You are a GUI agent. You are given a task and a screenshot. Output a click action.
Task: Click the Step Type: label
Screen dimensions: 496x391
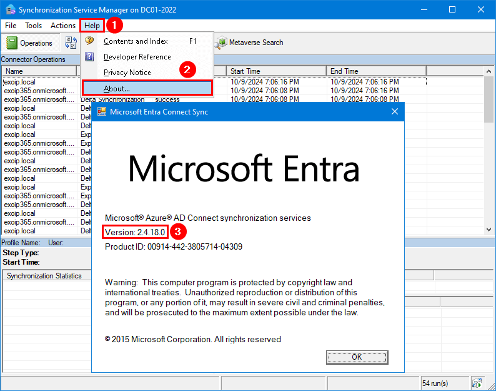[x=21, y=253]
